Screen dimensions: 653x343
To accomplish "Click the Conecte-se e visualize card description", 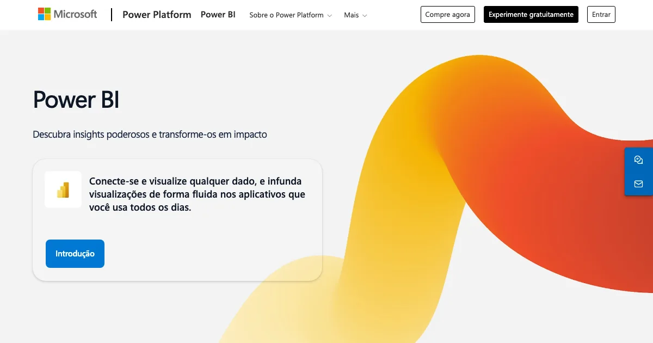I will [x=197, y=194].
